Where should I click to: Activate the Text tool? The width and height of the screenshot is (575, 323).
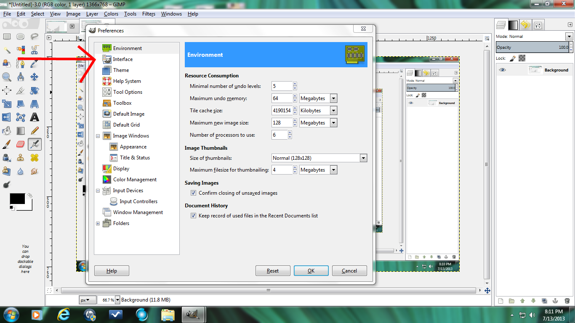[35, 117]
